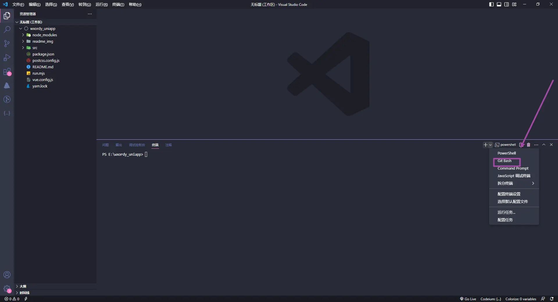This screenshot has height=302, width=558.
Task: Choose Command Prompt from terminal profile menu
Action: tap(514, 168)
